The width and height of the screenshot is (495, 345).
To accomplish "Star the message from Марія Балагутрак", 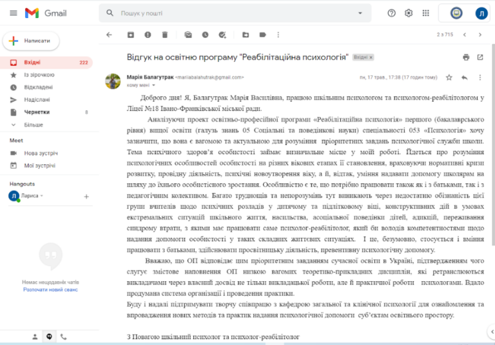I will coord(449,77).
